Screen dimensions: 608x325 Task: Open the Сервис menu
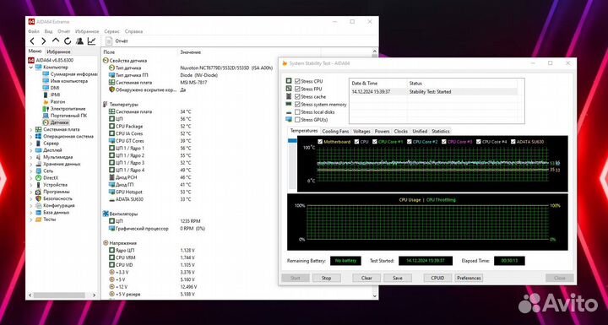click(111, 31)
